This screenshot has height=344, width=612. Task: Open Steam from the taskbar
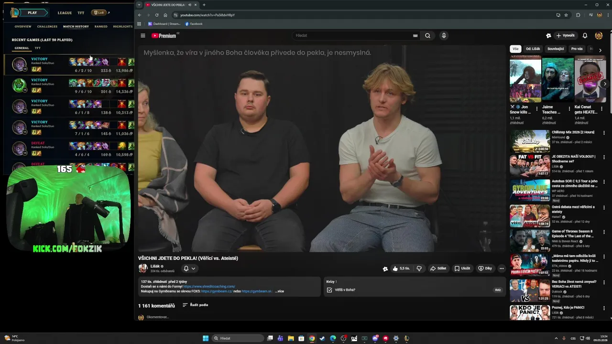tap(322, 338)
